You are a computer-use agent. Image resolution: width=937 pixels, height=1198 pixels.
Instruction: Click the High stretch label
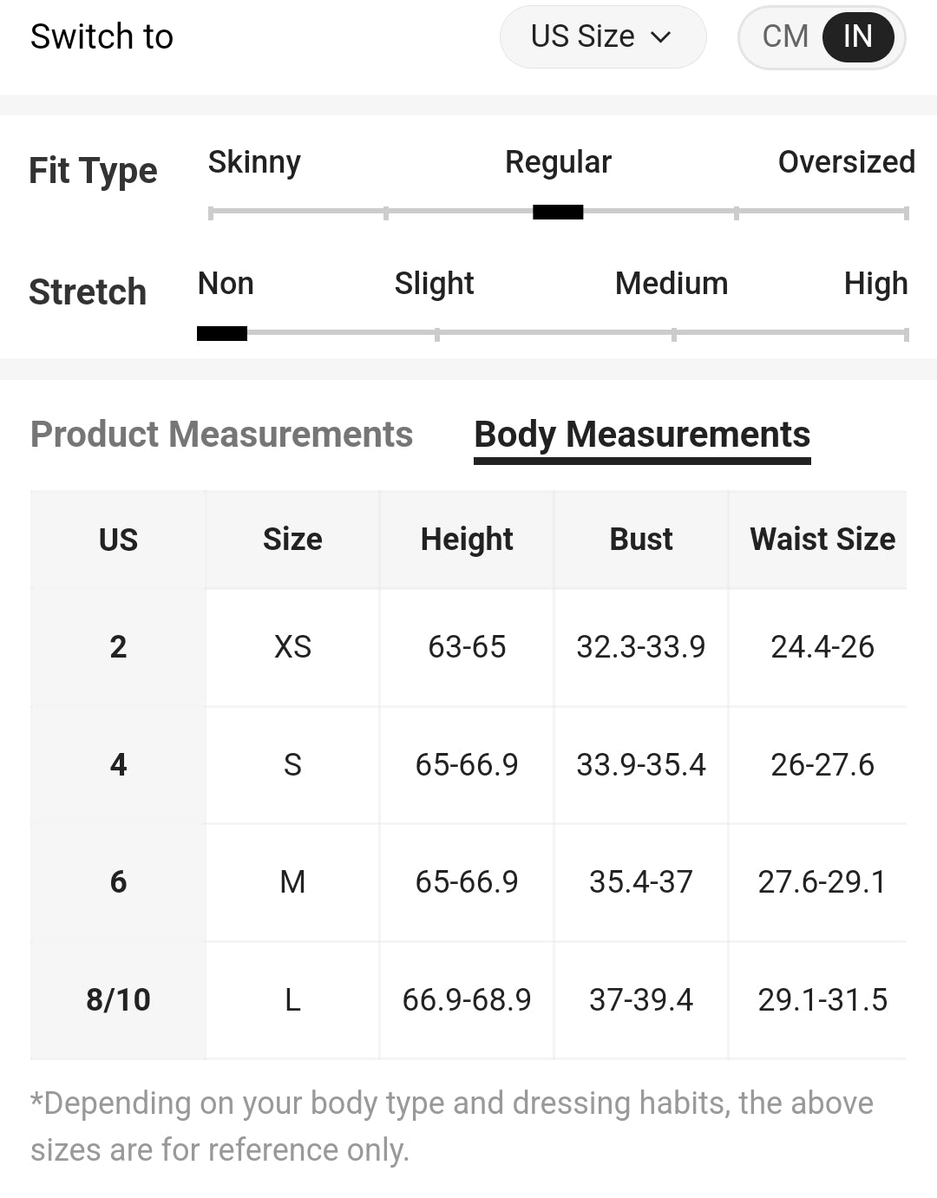875,284
